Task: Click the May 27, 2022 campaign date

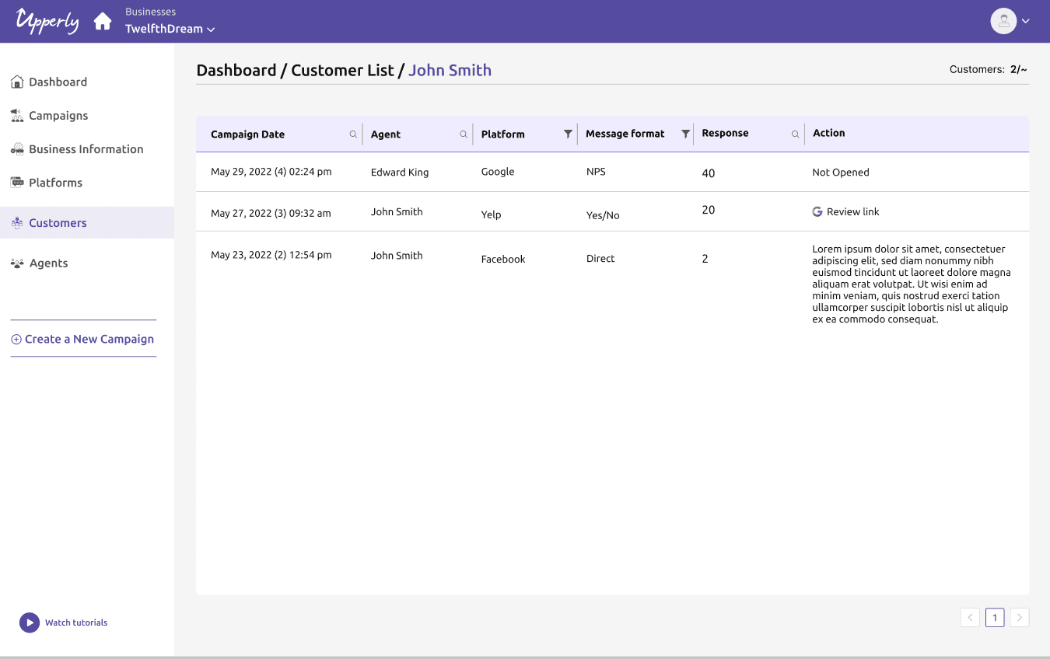Action: click(x=271, y=213)
